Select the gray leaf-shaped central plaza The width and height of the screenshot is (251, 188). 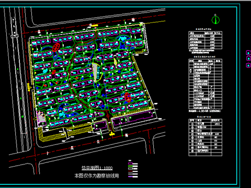(x=95, y=72)
